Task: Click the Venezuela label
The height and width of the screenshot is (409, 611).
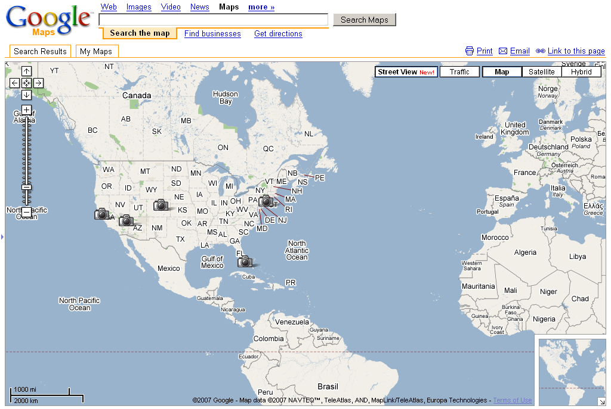Action: coord(292,322)
